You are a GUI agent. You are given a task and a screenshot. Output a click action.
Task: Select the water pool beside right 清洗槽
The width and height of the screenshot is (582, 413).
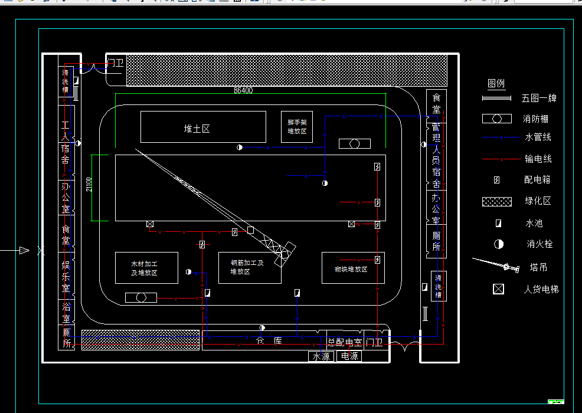click(x=425, y=287)
